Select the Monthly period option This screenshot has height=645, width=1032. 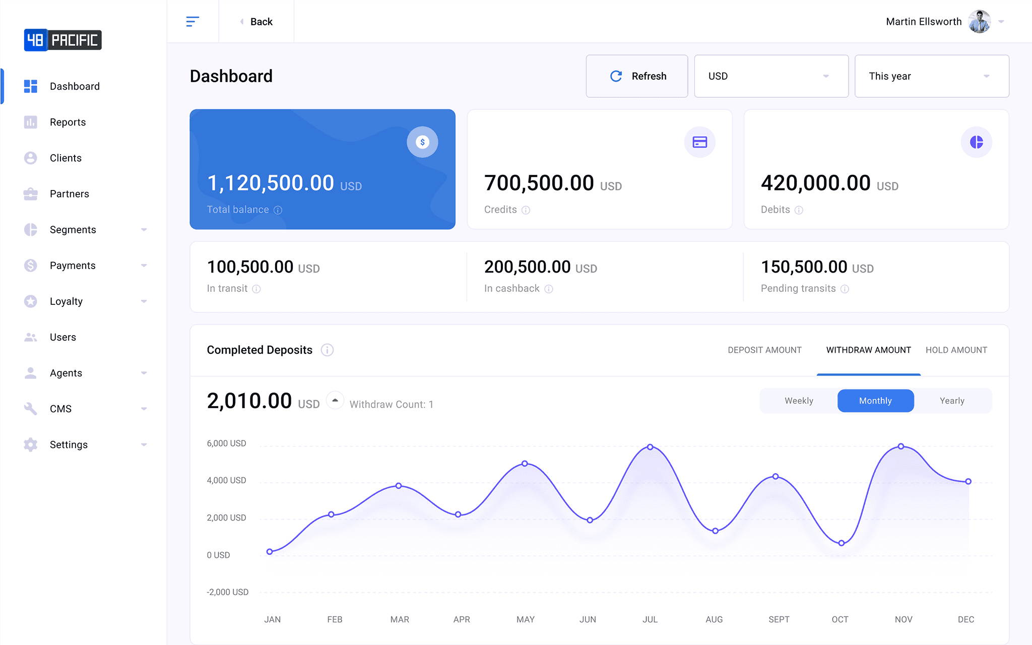pos(875,401)
